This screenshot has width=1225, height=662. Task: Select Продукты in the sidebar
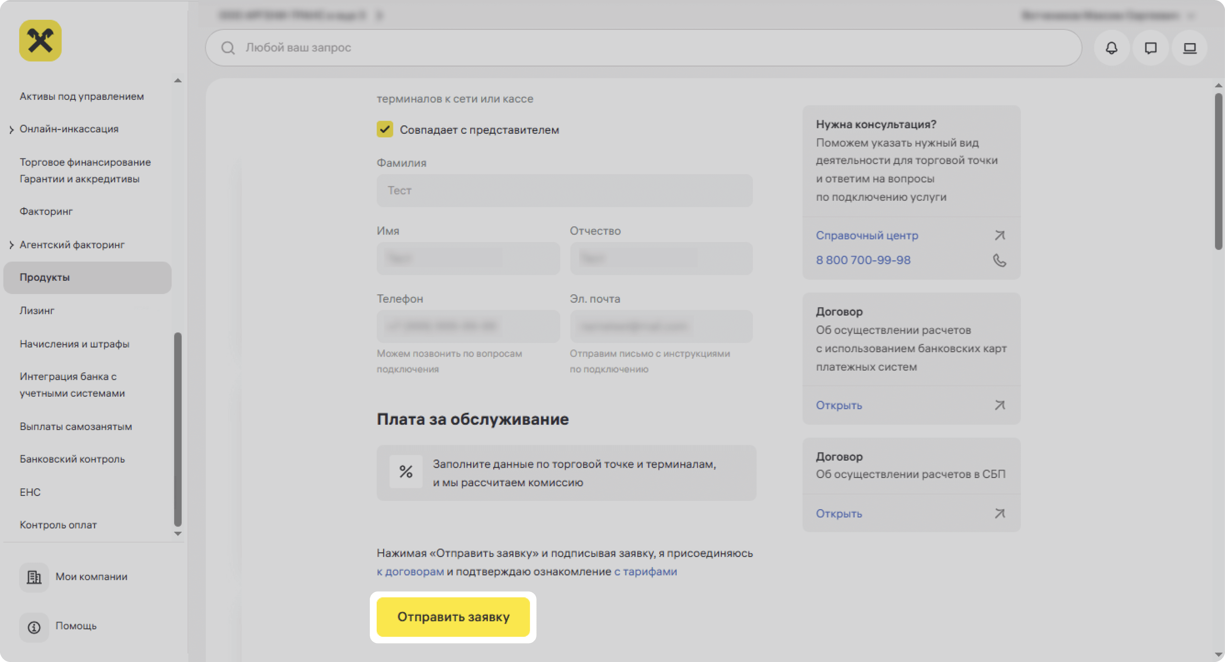44,277
